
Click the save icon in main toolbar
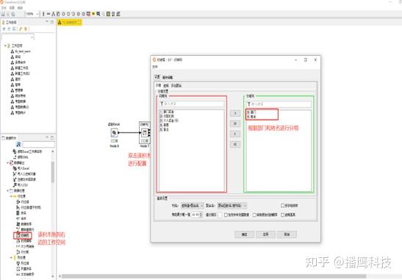tap(4, 14)
